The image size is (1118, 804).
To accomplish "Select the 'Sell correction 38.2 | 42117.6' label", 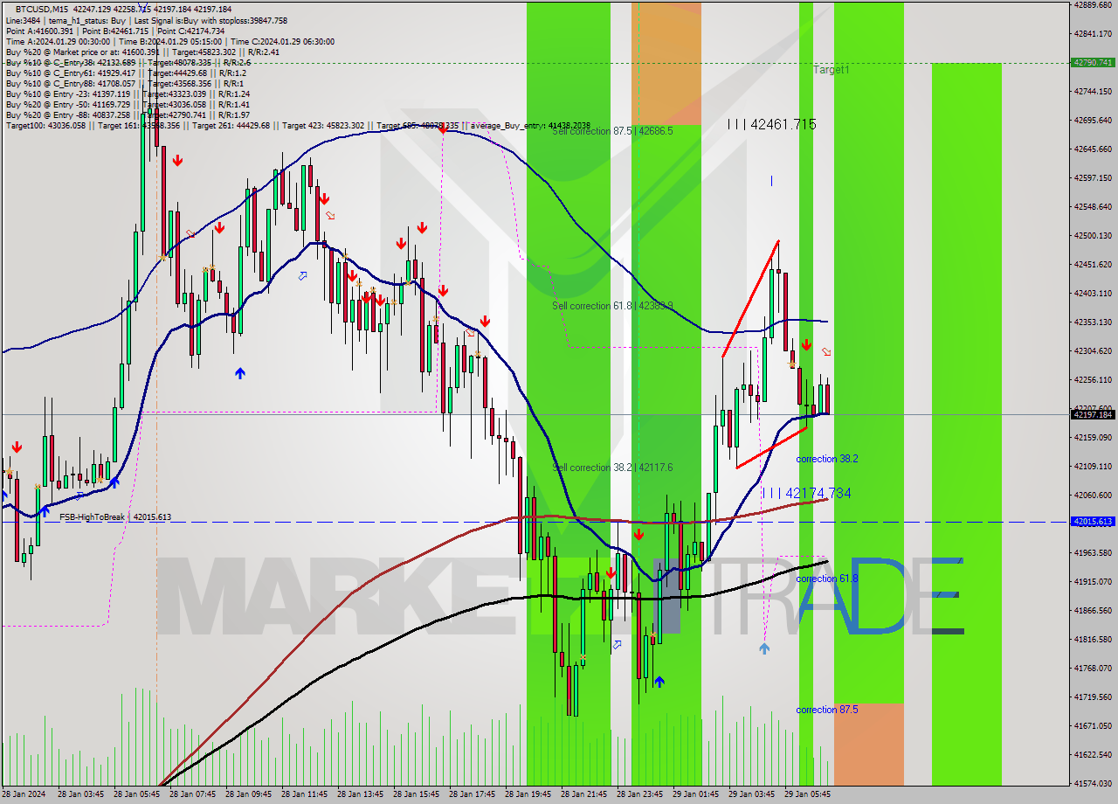I will [x=612, y=468].
